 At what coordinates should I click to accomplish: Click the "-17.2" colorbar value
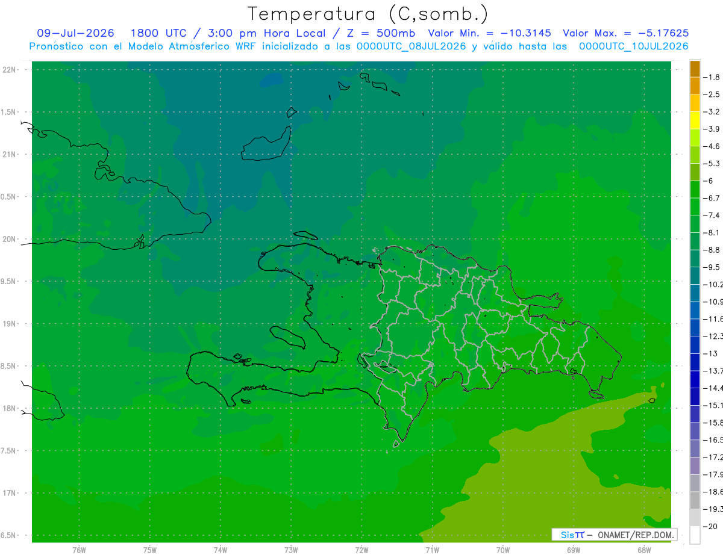pyautogui.click(x=713, y=457)
